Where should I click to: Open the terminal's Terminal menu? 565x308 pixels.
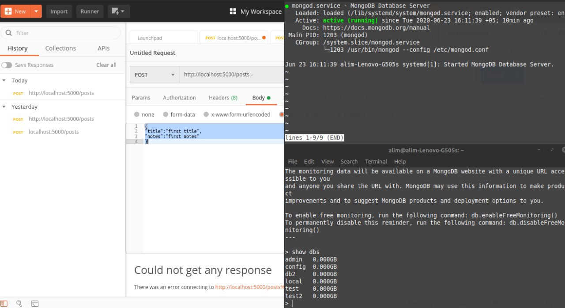pos(376,161)
